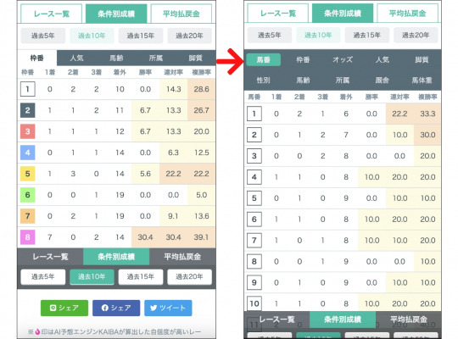Click the Facebook シェア button

coord(116,308)
